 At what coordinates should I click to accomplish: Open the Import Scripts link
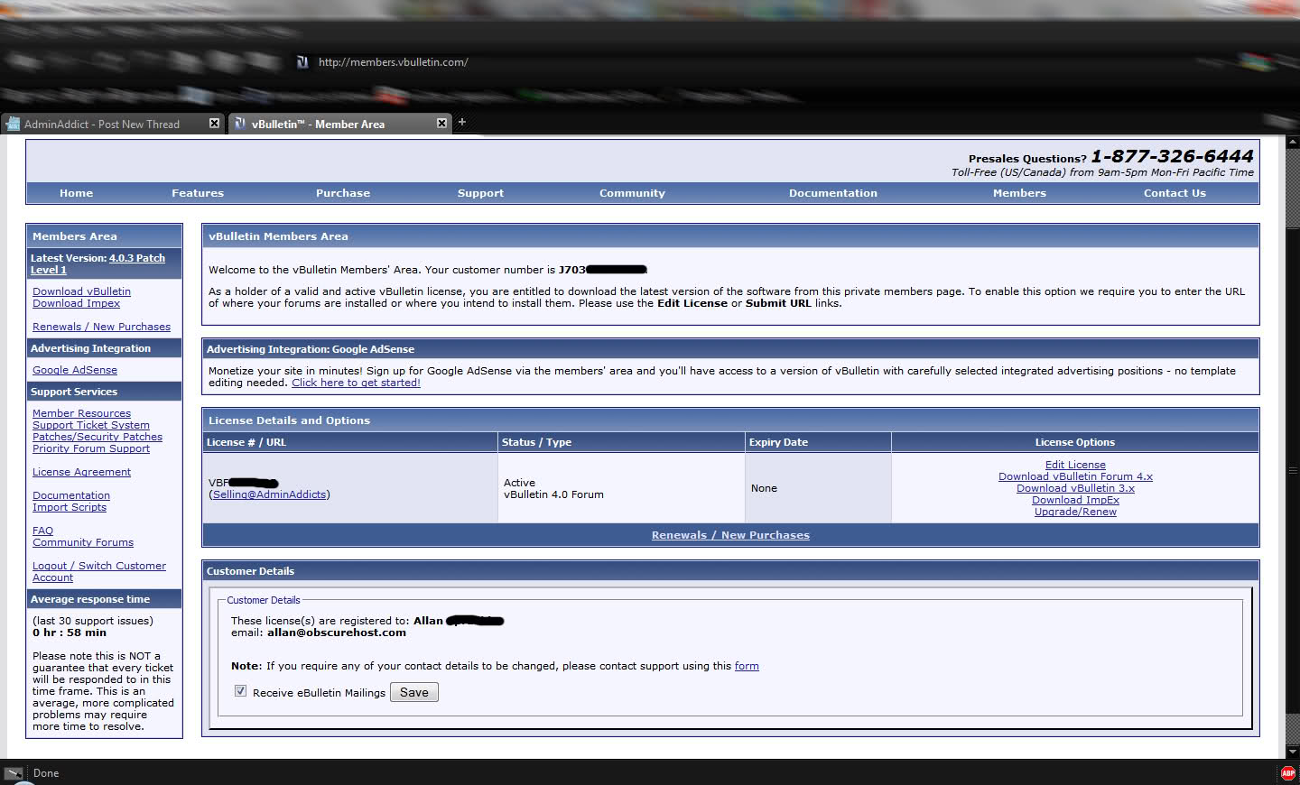(70, 507)
